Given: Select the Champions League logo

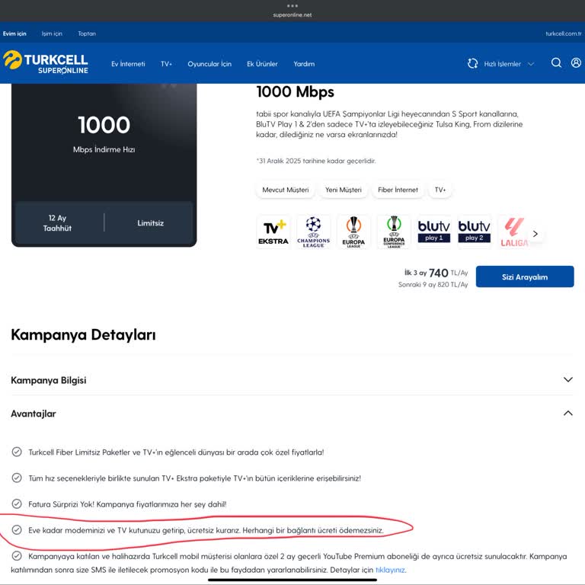Looking at the screenshot, I should click(x=313, y=232).
